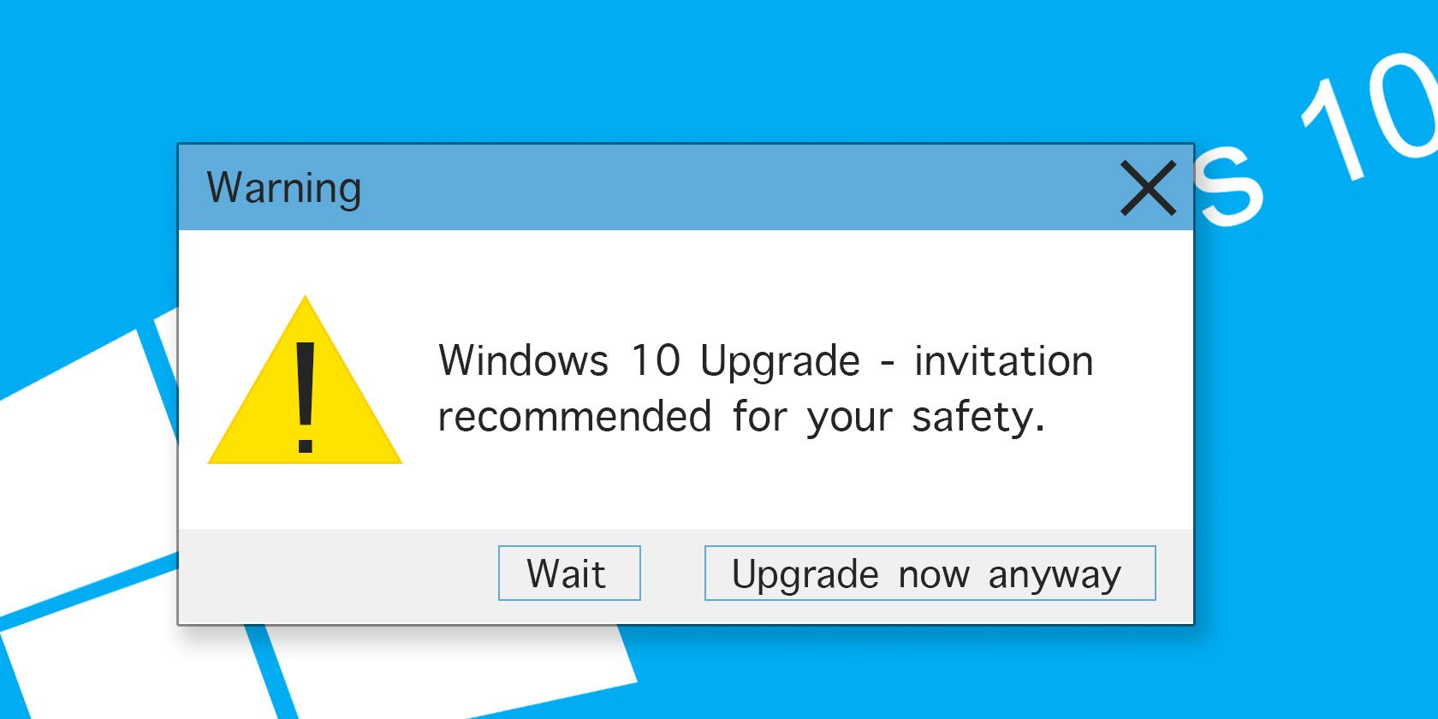Click the Warning title text
The width and height of the screenshot is (1438, 719).
point(284,187)
